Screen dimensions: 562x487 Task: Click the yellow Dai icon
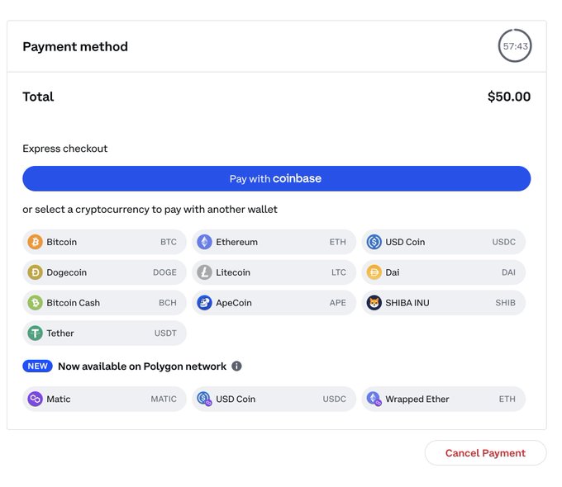coord(374,272)
